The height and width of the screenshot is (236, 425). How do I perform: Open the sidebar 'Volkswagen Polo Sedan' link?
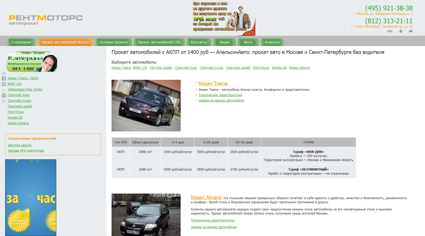[25, 89]
